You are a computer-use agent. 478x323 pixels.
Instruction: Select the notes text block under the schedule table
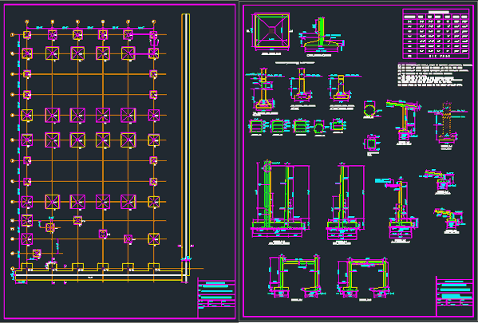[x=434, y=75]
